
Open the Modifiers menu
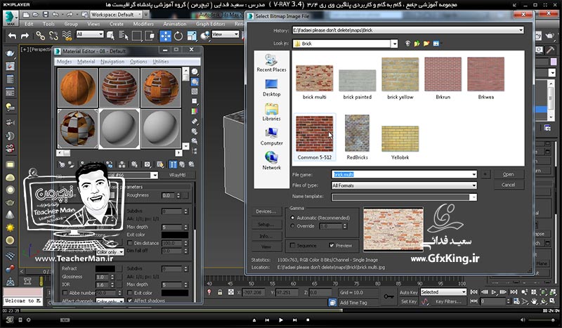coord(143,24)
